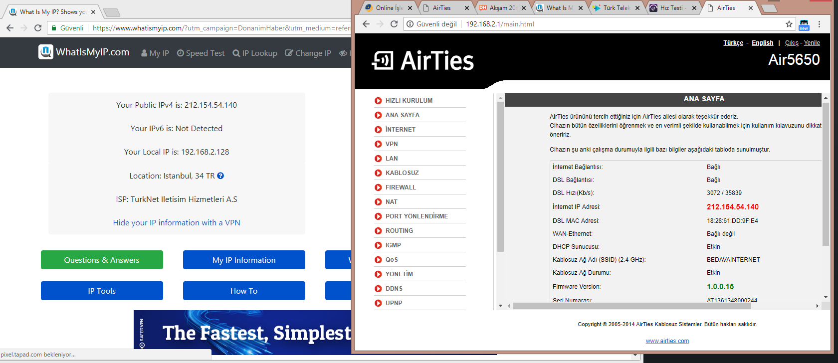Open the My IP menu item

[x=155, y=53]
